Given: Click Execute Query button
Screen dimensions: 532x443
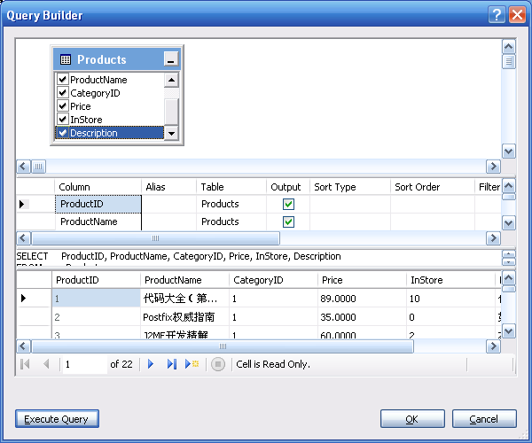Looking at the screenshot, I should [57, 419].
